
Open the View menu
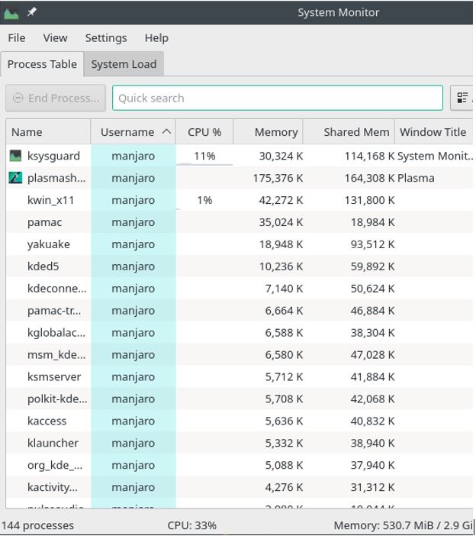click(x=55, y=37)
